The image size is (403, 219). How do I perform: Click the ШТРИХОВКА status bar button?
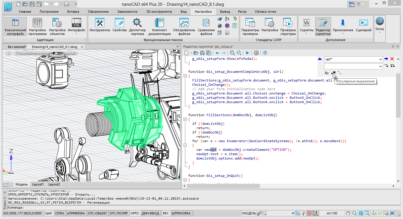(x=181, y=213)
